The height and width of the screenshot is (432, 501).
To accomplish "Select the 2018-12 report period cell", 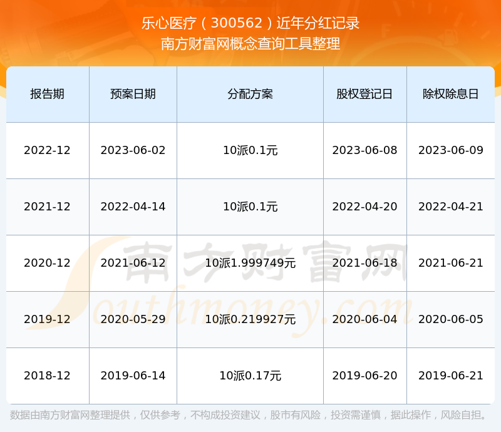I will point(48,376).
